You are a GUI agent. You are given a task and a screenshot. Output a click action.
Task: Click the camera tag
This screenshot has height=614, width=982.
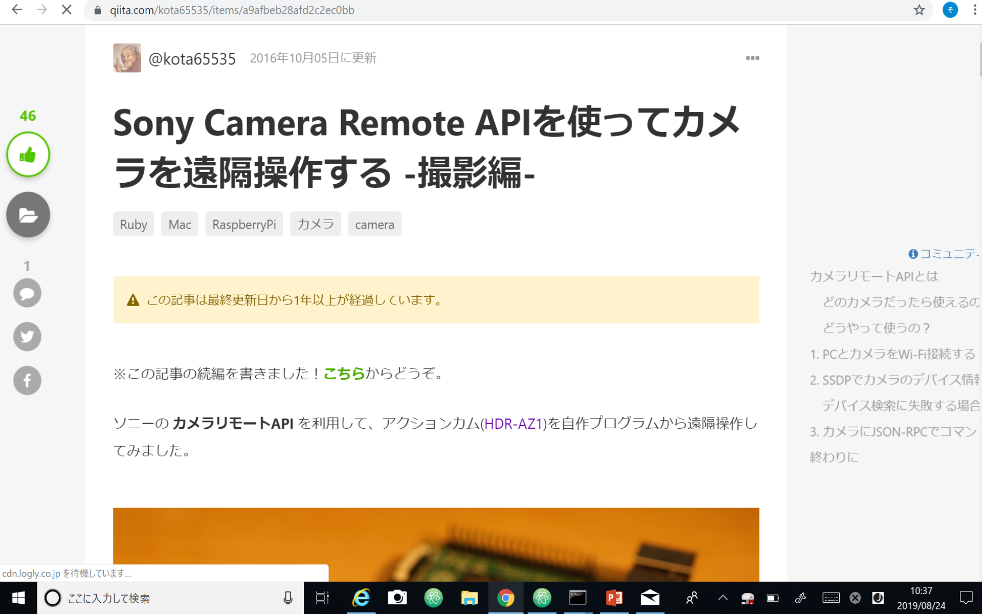[374, 224]
